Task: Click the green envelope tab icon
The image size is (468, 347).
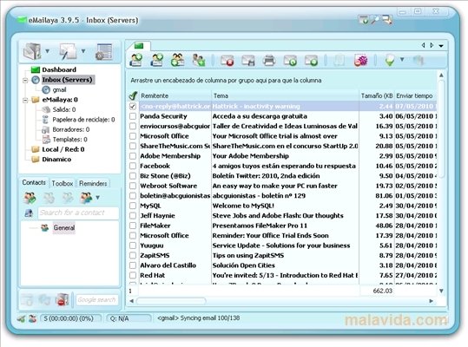Action: click(139, 46)
